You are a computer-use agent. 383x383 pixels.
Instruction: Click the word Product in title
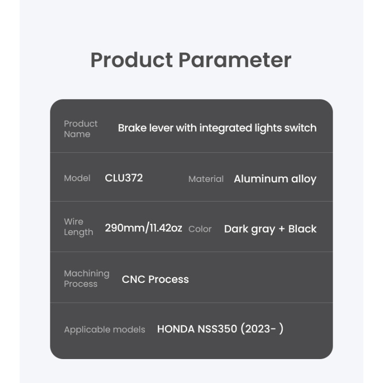tap(132, 60)
